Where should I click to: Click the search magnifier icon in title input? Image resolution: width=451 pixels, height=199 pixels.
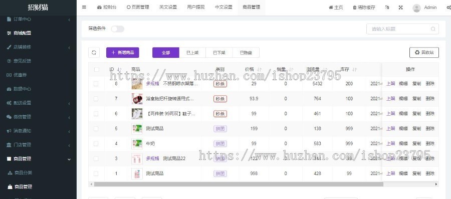pos(433,29)
